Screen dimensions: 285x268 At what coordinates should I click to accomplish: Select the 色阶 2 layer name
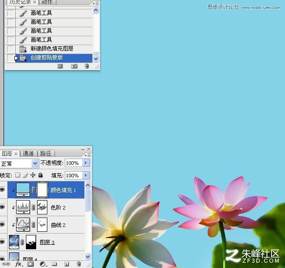(x=58, y=208)
